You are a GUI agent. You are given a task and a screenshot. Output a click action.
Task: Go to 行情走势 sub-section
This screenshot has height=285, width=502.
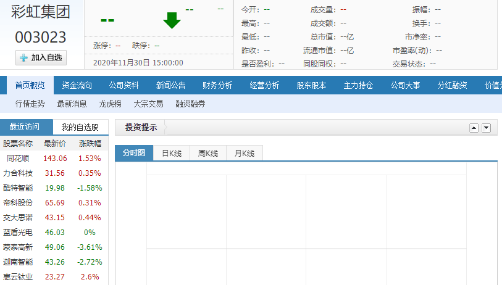[30, 104]
